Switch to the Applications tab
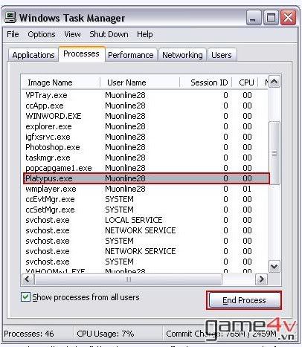Viewport: 302px width, 347px height. (33, 55)
